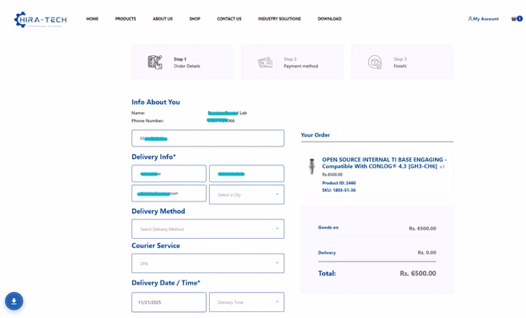Click the Step 3 Finish icon
Screen dimensions: 526x318
click(375, 62)
